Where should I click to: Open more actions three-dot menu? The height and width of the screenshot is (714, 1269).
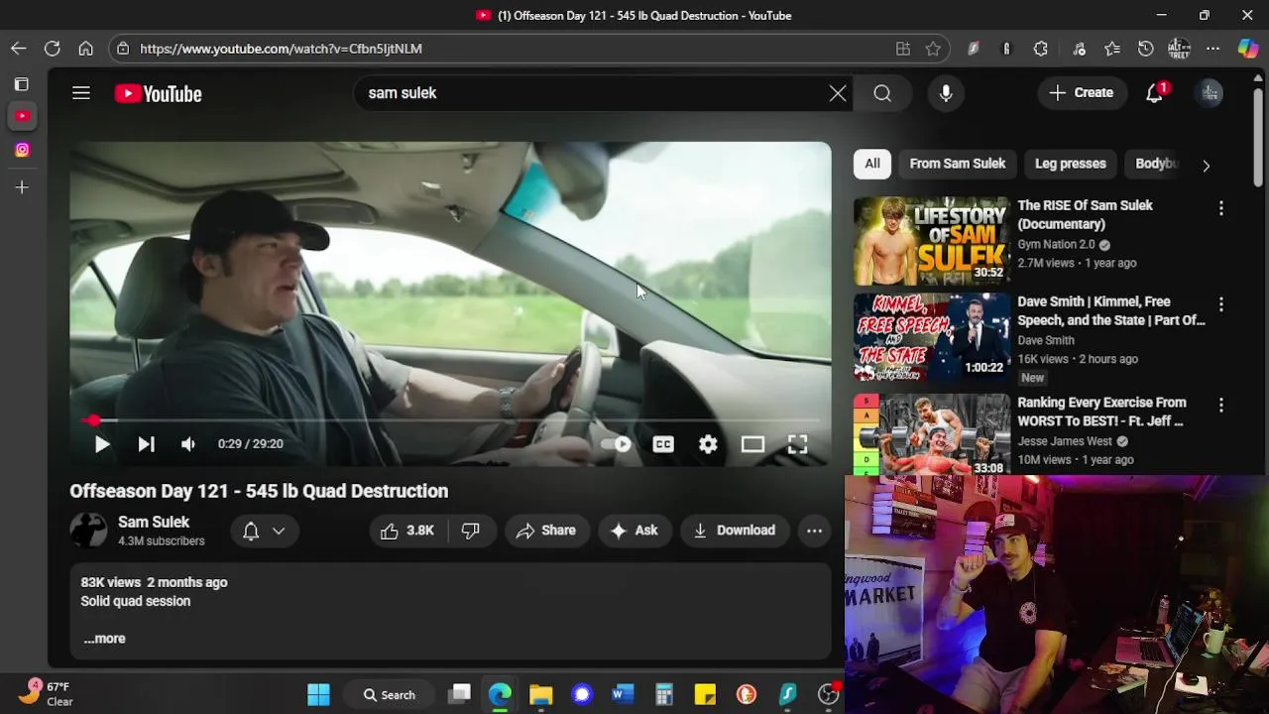tap(814, 531)
